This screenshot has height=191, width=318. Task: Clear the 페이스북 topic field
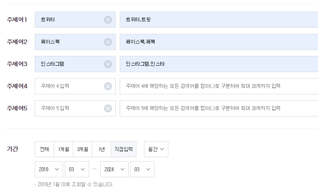click(x=108, y=42)
